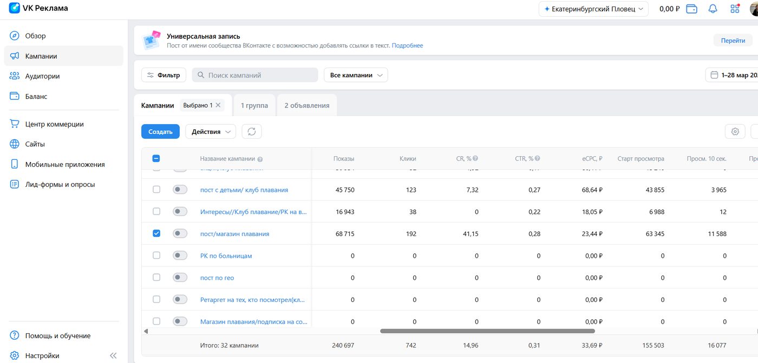Open the Обзор compass icon in sidebar
This screenshot has width=758, height=363.
15,36
